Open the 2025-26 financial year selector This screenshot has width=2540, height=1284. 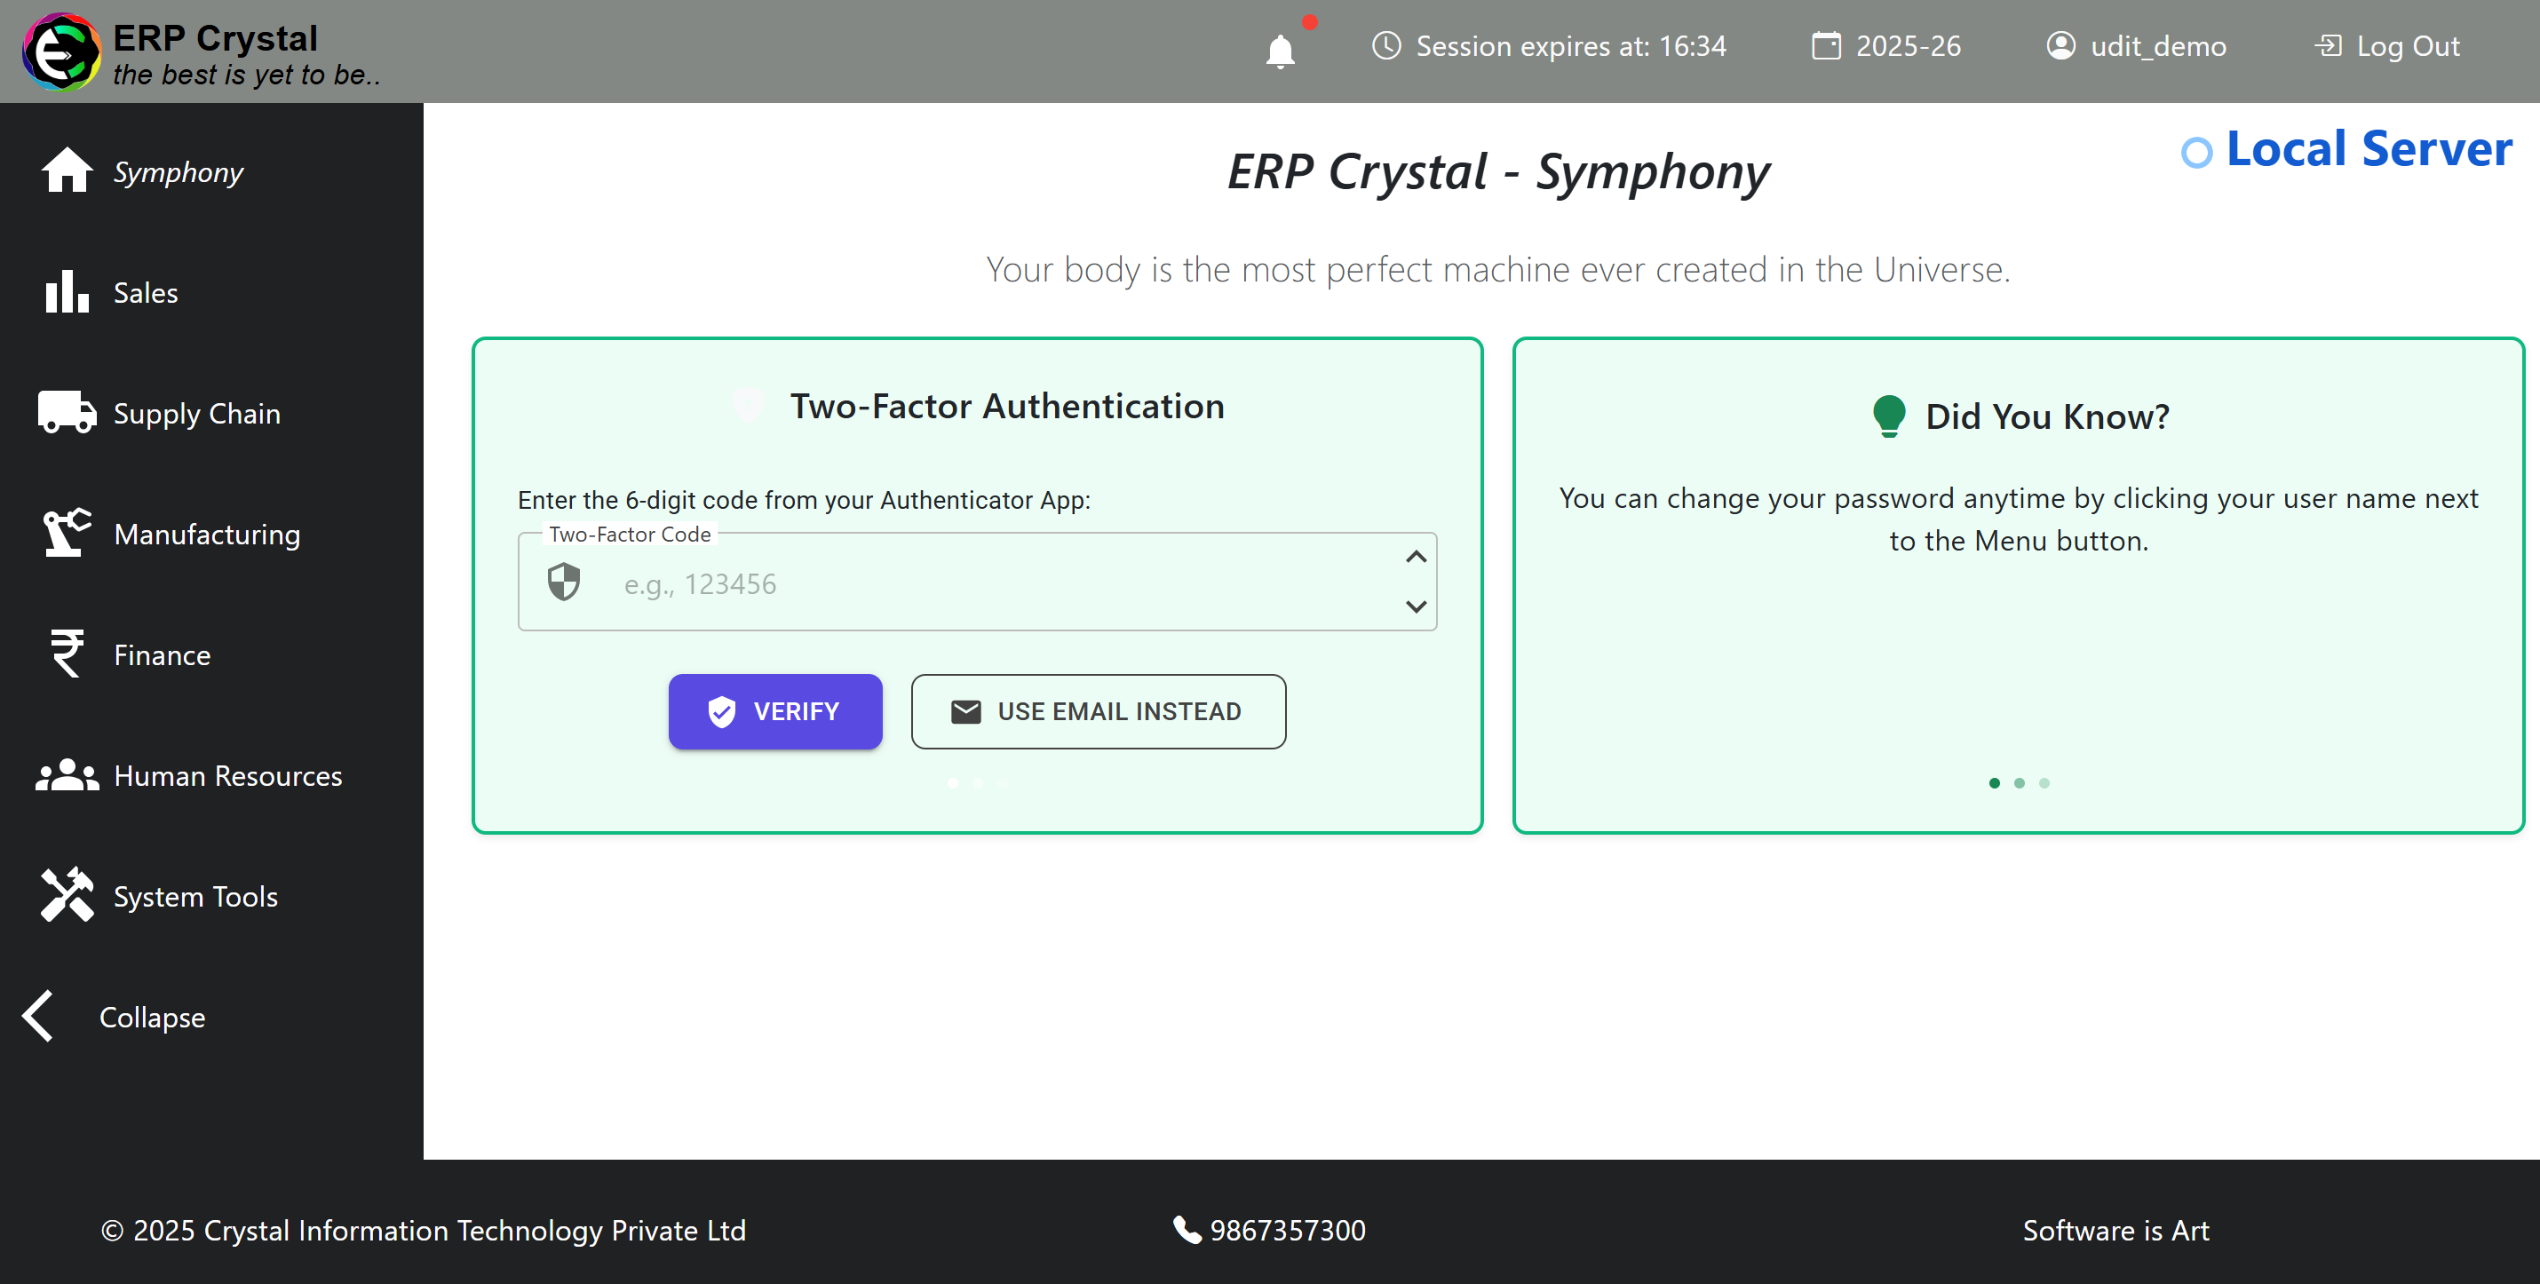[1886, 46]
